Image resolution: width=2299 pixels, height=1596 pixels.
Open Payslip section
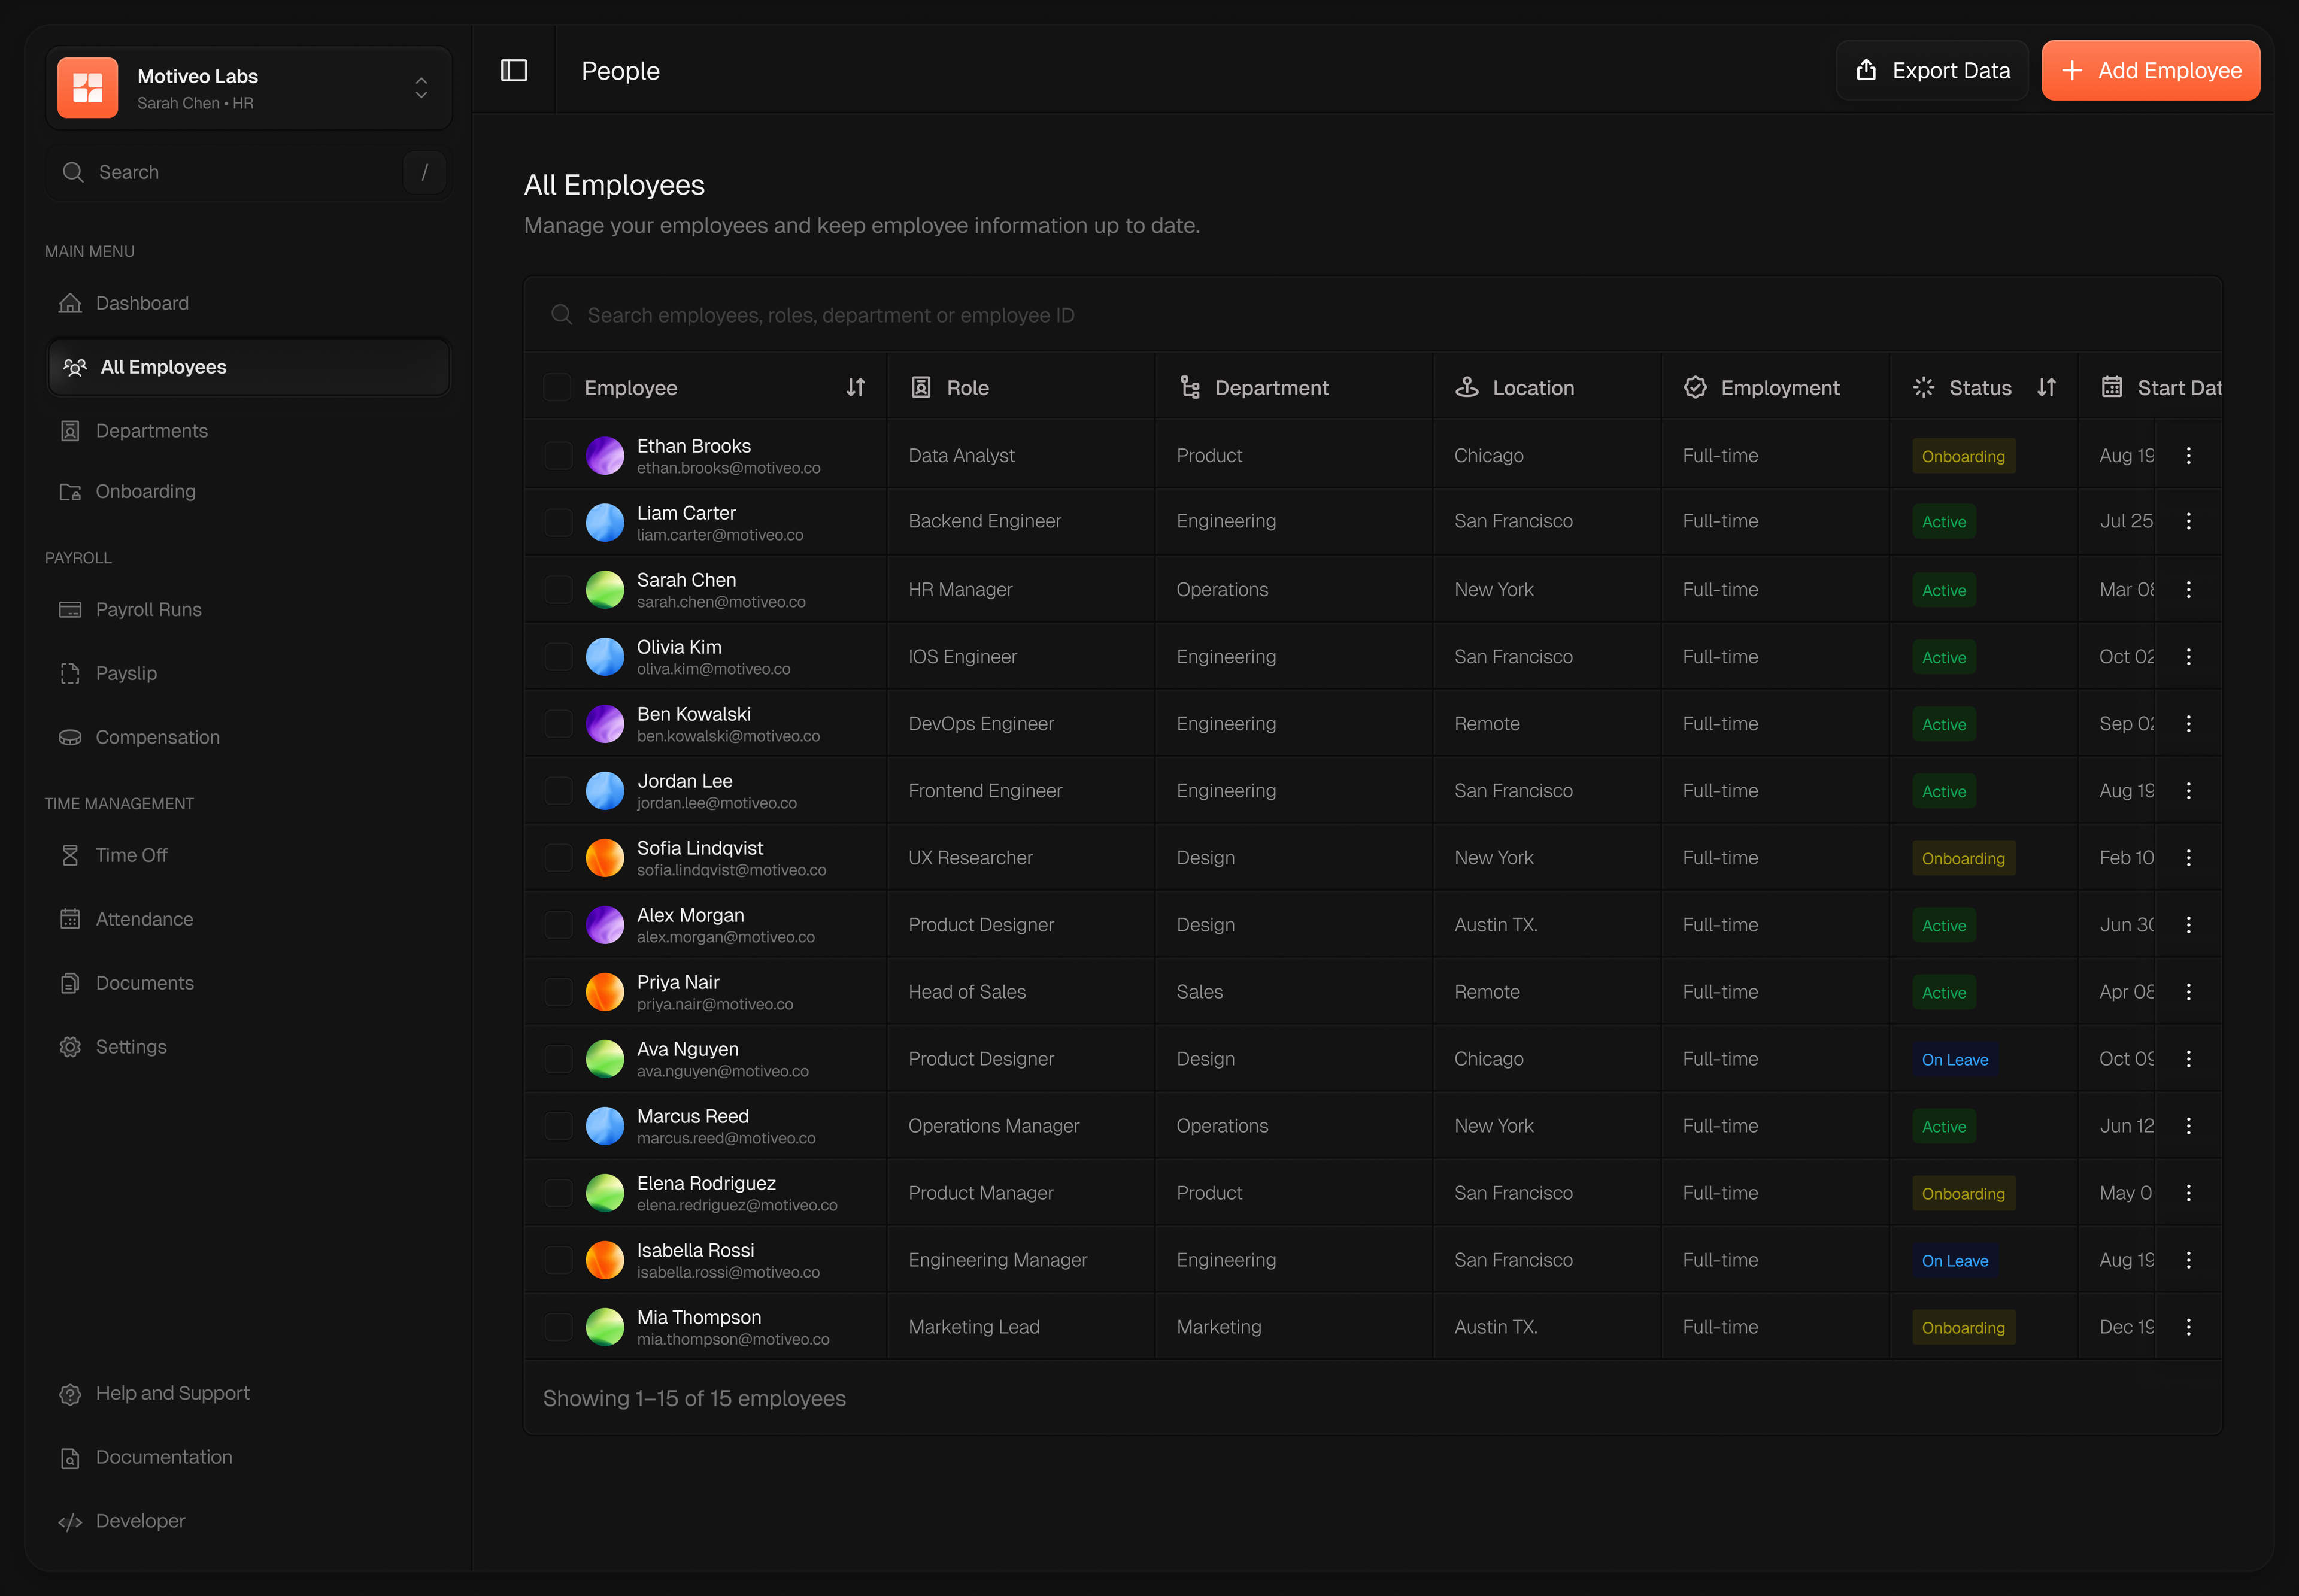pyautogui.click(x=248, y=673)
